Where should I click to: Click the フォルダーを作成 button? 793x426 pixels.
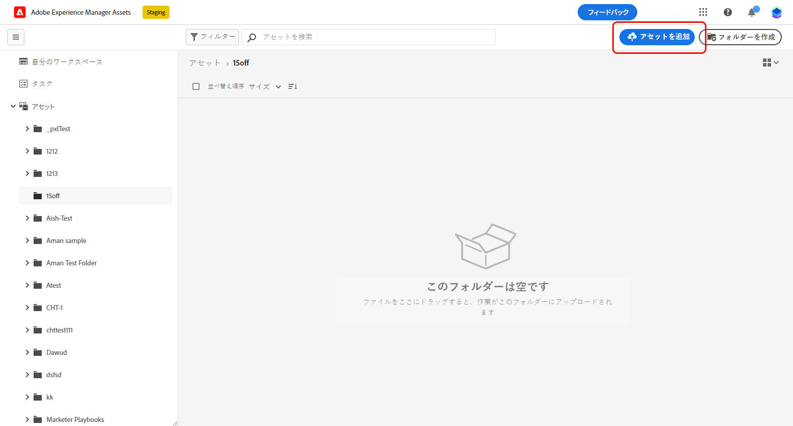coord(741,37)
